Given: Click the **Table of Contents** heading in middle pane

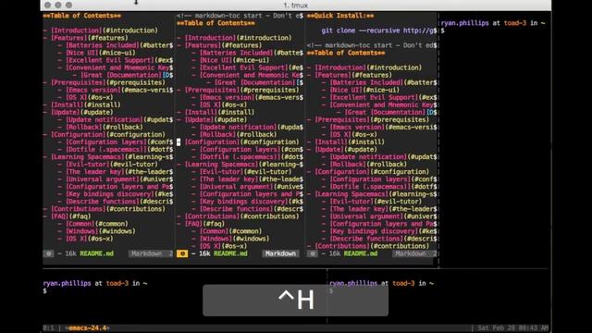Looking at the screenshot, I should click(216, 23).
